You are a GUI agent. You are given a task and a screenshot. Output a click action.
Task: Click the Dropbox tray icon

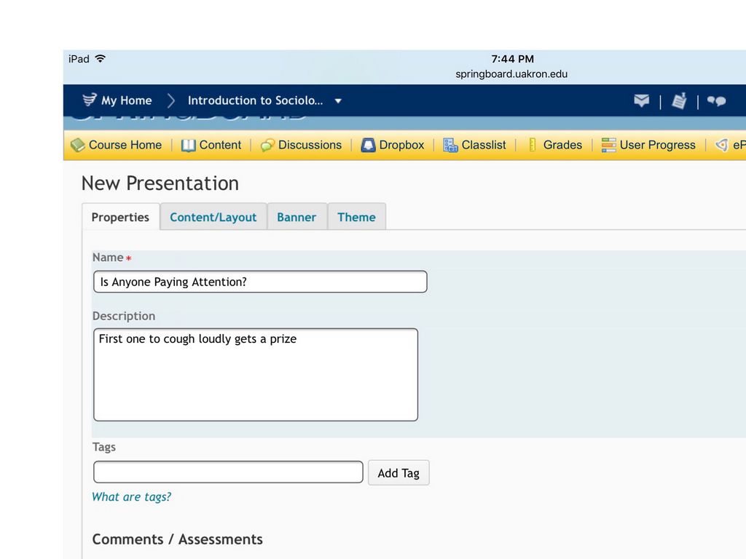[x=369, y=145]
